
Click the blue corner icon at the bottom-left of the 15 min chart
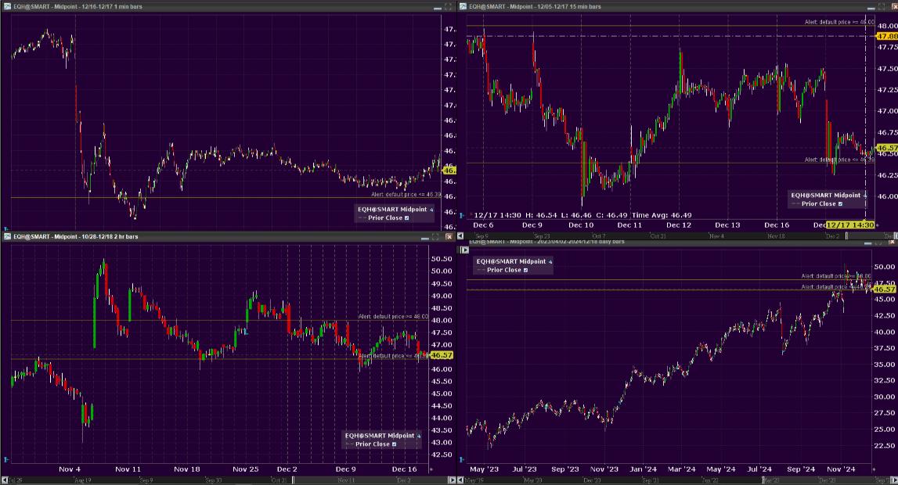coord(462,216)
